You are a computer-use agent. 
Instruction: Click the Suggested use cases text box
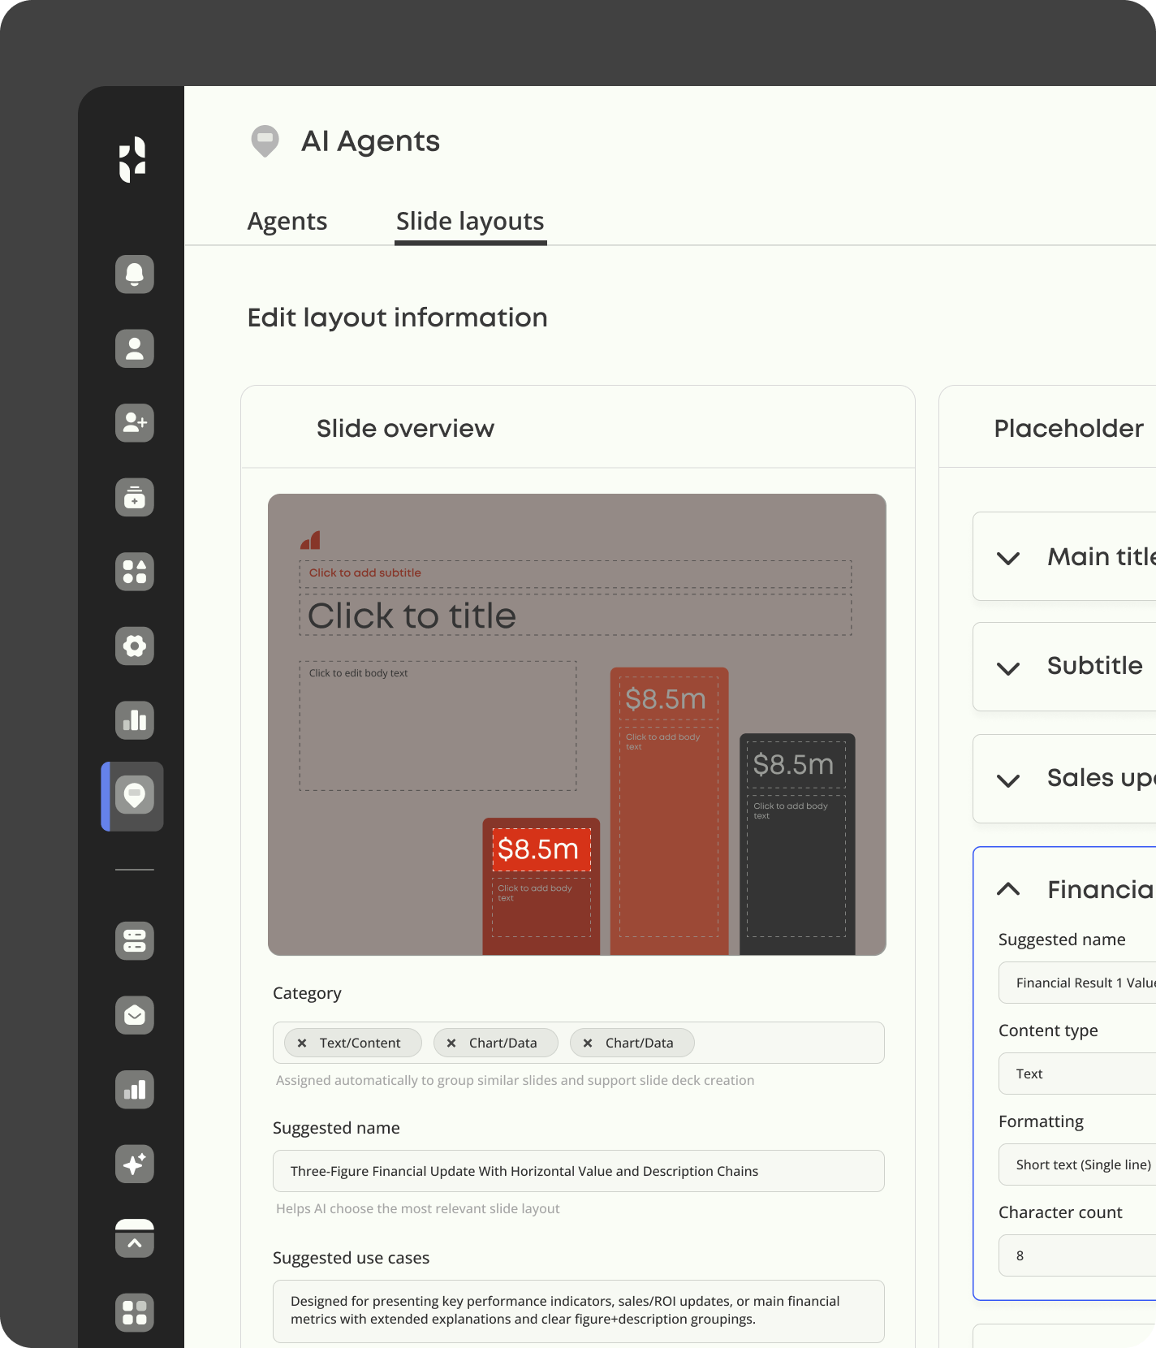tap(578, 1311)
